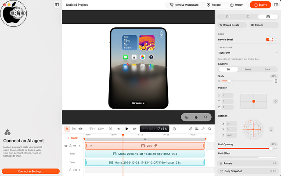Image resolution: width=281 pixels, height=176 pixels.
Task: Select the scissors cut tool
Action: [x=73, y=129]
